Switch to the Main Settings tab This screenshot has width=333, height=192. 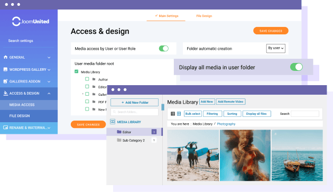point(166,16)
